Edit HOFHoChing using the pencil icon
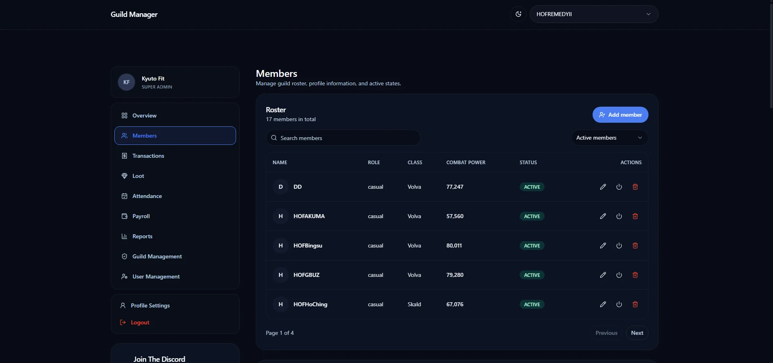773x363 pixels. click(x=603, y=304)
